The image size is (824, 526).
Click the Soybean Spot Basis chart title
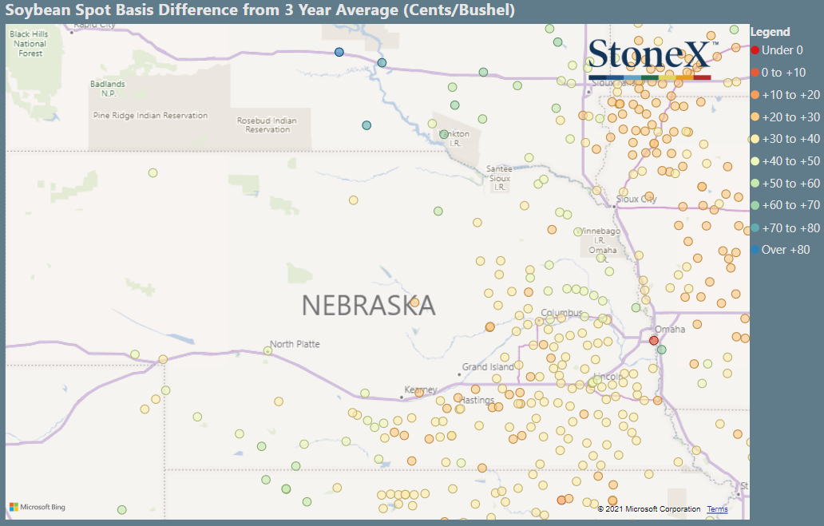pos(260,10)
